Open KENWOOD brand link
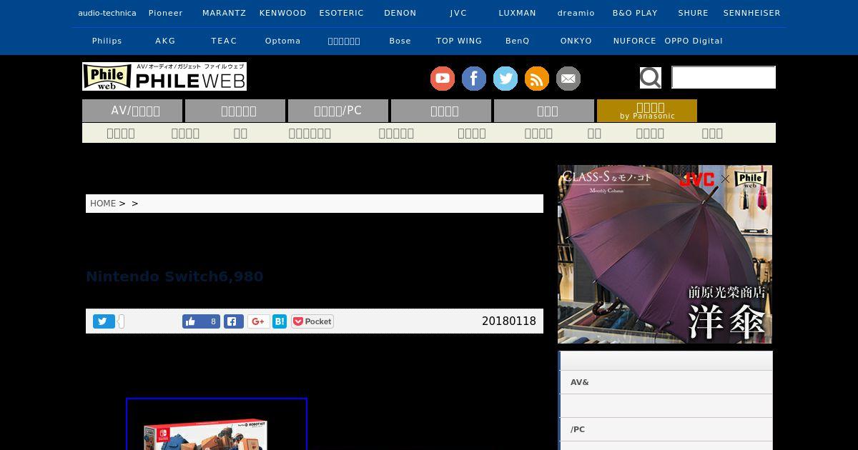 click(x=283, y=13)
